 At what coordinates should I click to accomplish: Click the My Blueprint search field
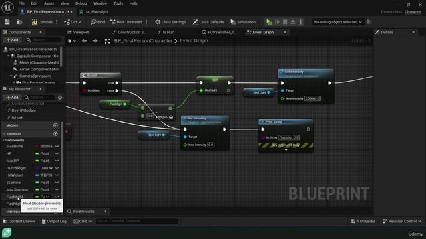[x=39, y=98]
